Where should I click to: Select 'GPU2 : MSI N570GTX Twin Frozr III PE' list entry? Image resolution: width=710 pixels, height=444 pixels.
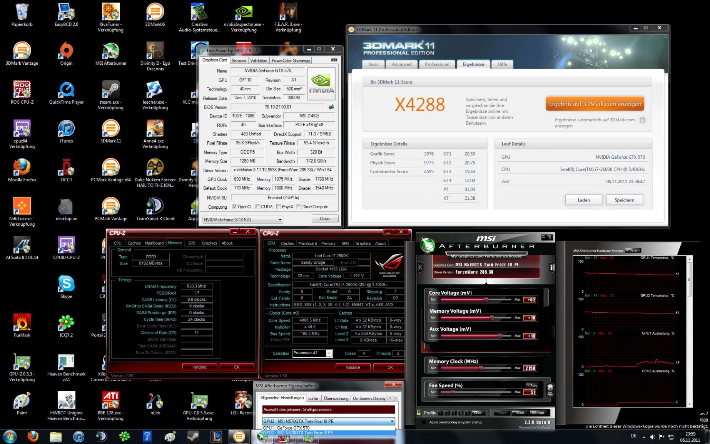(x=329, y=433)
